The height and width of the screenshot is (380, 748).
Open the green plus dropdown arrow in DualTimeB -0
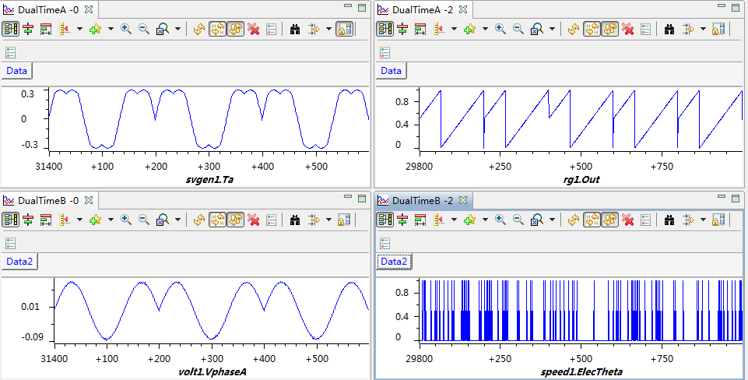(x=111, y=220)
